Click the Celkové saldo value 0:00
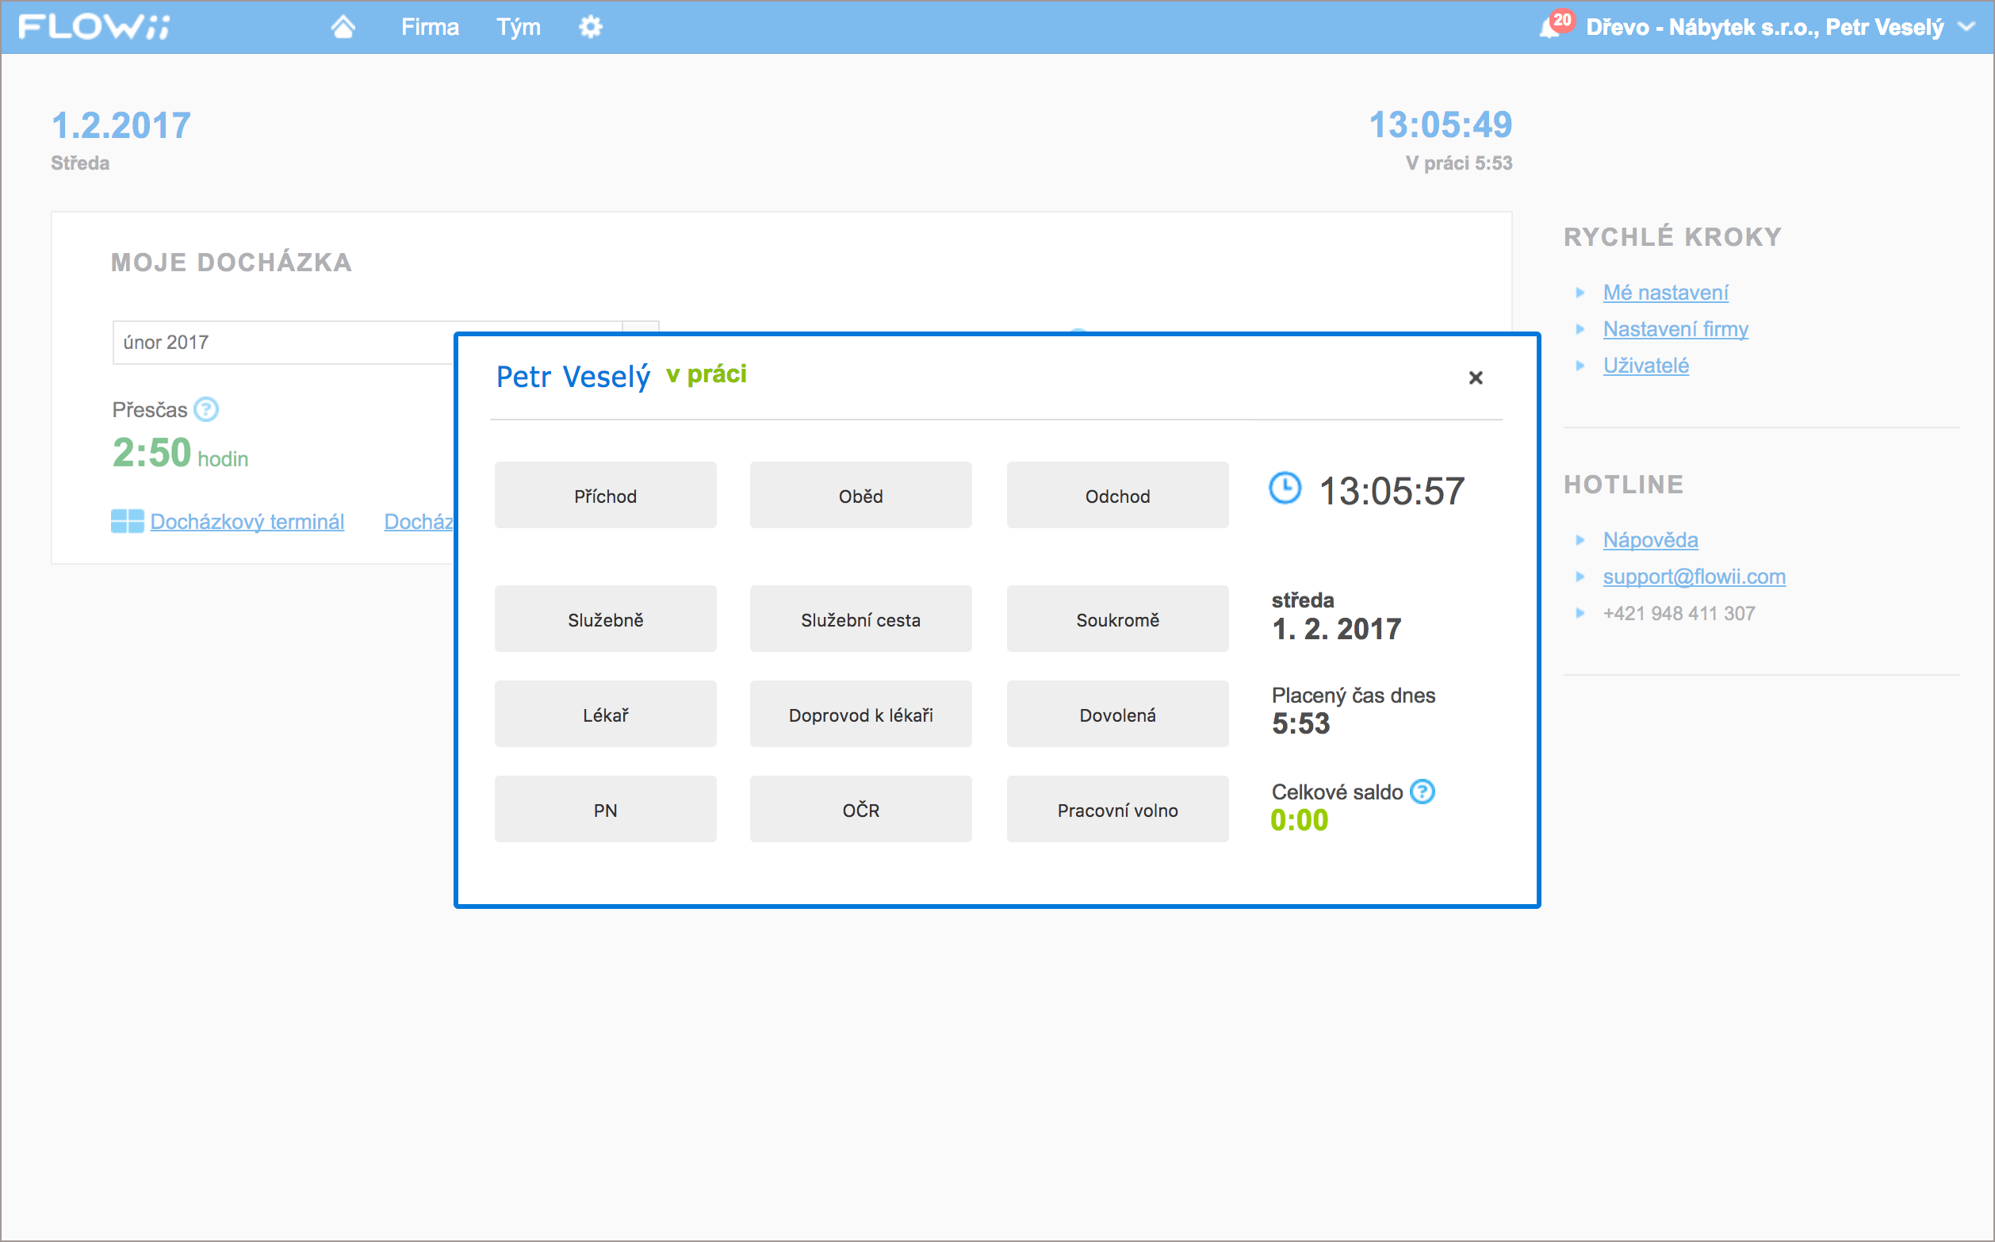This screenshot has width=1995, height=1242. click(1299, 820)
